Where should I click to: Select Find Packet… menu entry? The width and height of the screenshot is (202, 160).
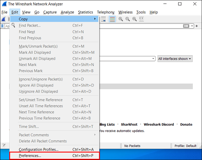[55, 25]
